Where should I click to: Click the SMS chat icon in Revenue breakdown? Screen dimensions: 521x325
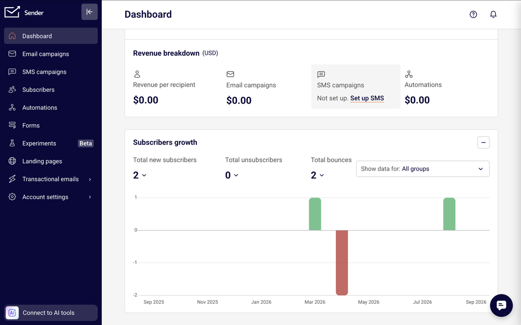tap(321, 74)
